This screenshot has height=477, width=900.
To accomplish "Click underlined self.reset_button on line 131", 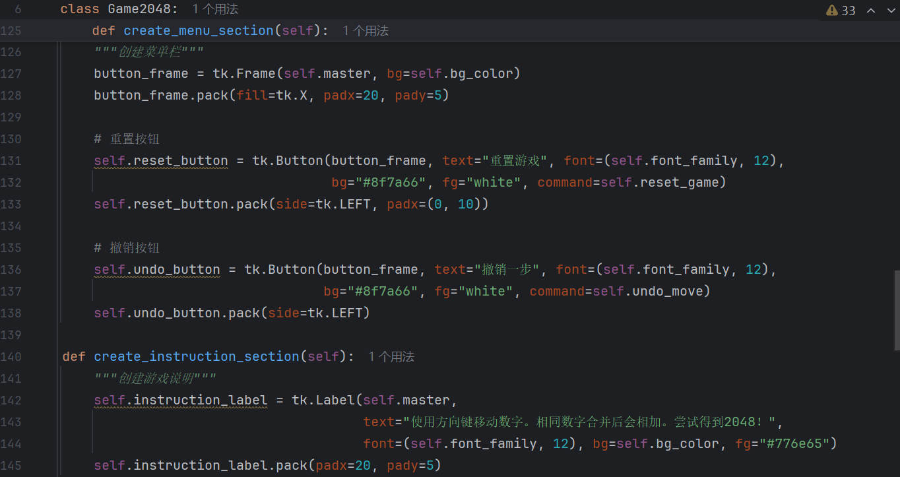I will coord(160,160).
